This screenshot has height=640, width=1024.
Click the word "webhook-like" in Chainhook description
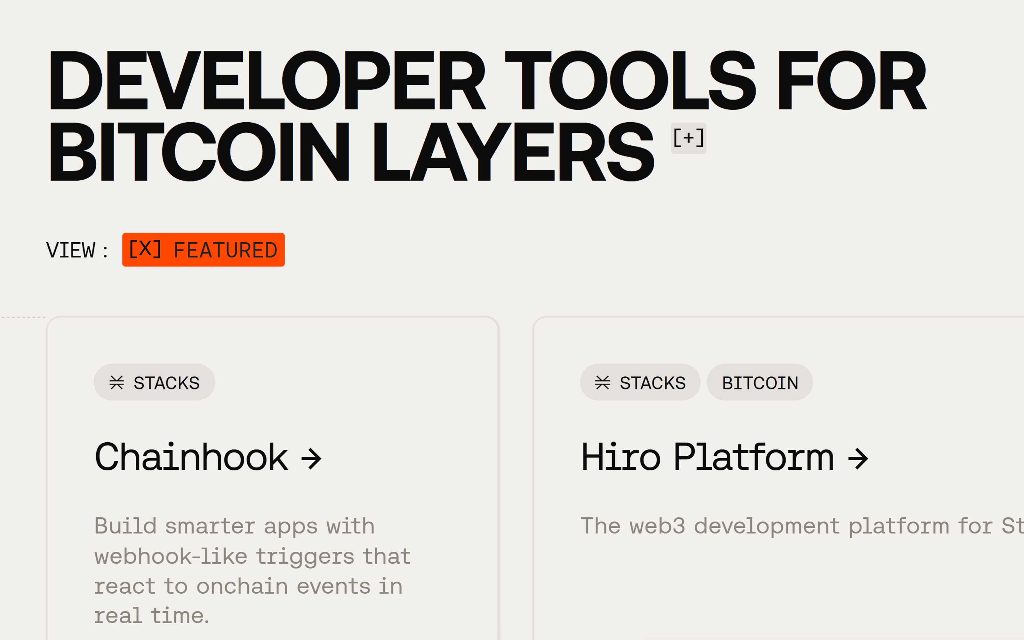tap(171, 556)
